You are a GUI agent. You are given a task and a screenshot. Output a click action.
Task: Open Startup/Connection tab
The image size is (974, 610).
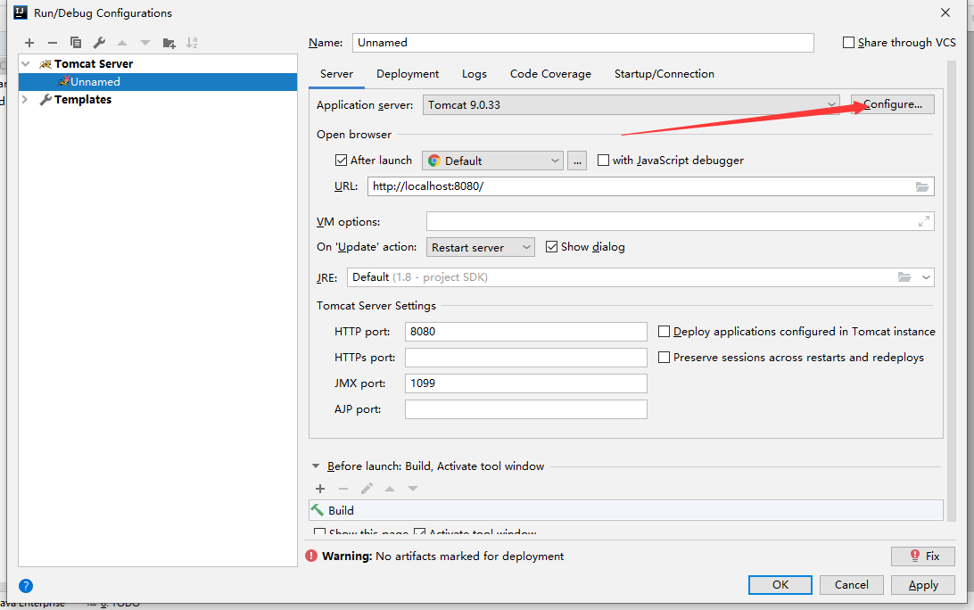point(664,74)
